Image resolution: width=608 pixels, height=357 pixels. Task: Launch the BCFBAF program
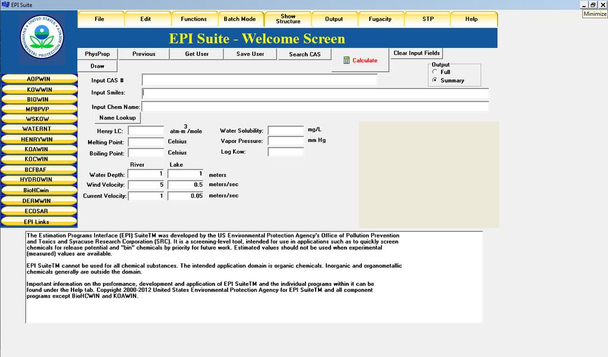pos(39,170)
